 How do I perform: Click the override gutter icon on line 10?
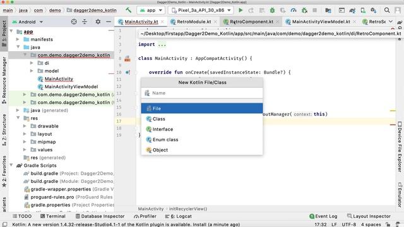pyautogui.click(x=128, y=73)
